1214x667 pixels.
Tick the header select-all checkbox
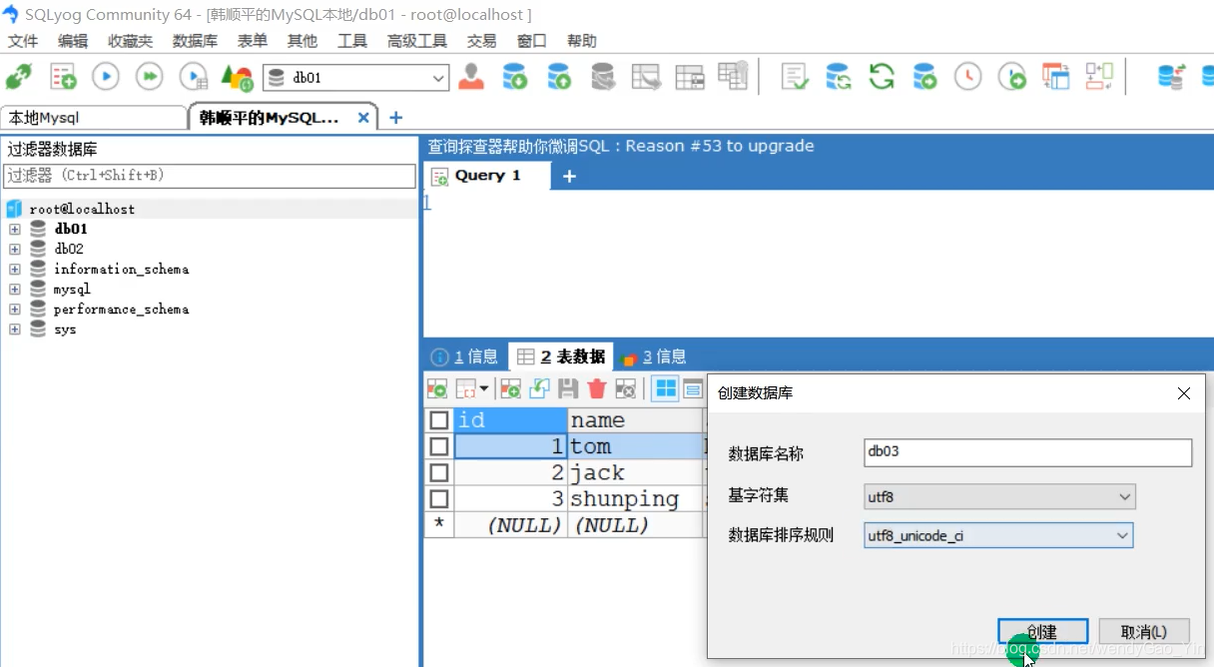pos(439,420)
